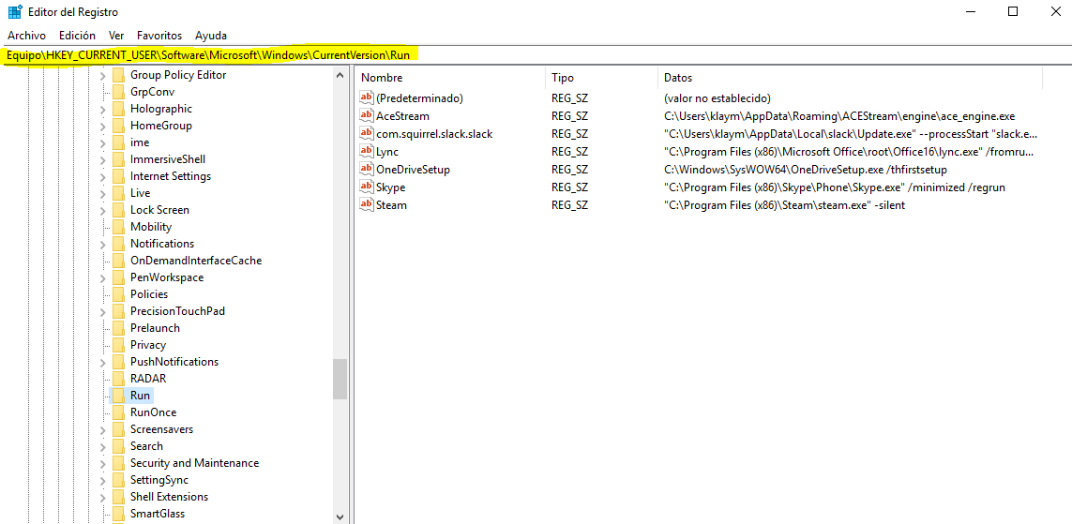The height and width of the screenshot is (524, 1072).
Task: Select the Skype value name
Action: pos(391,187)
